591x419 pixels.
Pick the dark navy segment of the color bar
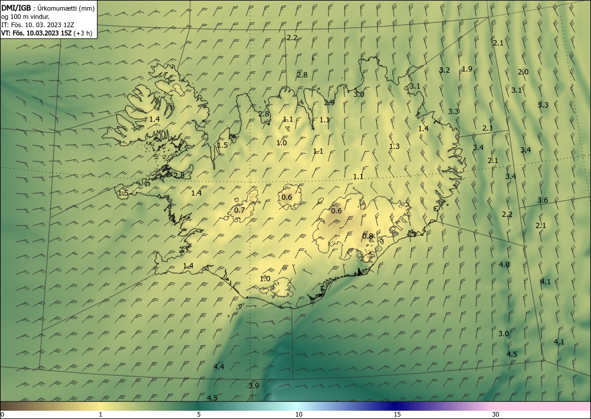pyautogui.click(x=394, y=406)
